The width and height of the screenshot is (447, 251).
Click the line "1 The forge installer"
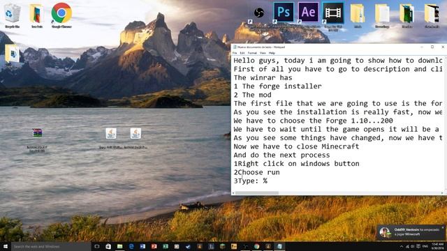(x=278, y=86)
